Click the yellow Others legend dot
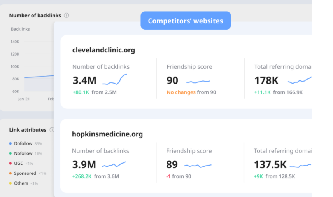333x197 pixels. pyautogui.click(x=11, y=183)
